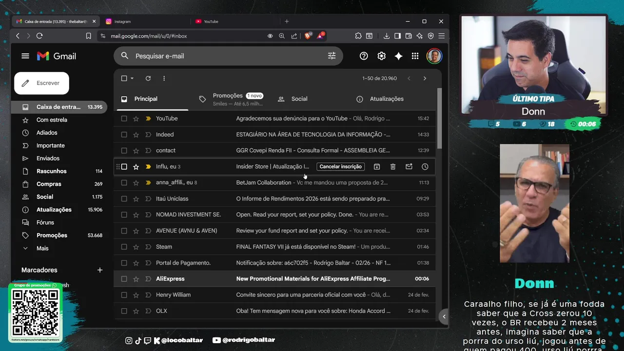Click the Escrever compose button
This screenshot has width=624, height=351.
tap(42, 83)
